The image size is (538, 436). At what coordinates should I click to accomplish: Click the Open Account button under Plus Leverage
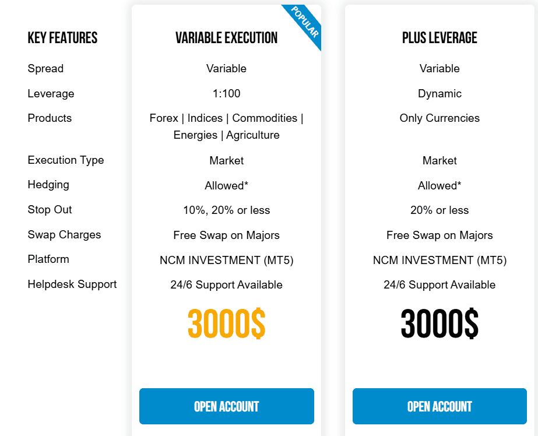(439, 406)
